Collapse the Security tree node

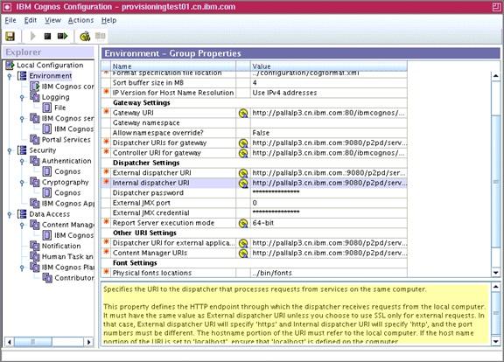point(10,150)
